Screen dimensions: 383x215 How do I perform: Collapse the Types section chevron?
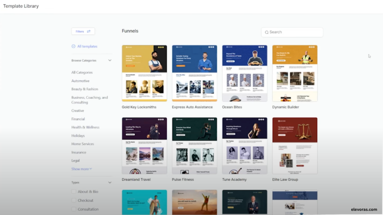(x=110, y=183)
